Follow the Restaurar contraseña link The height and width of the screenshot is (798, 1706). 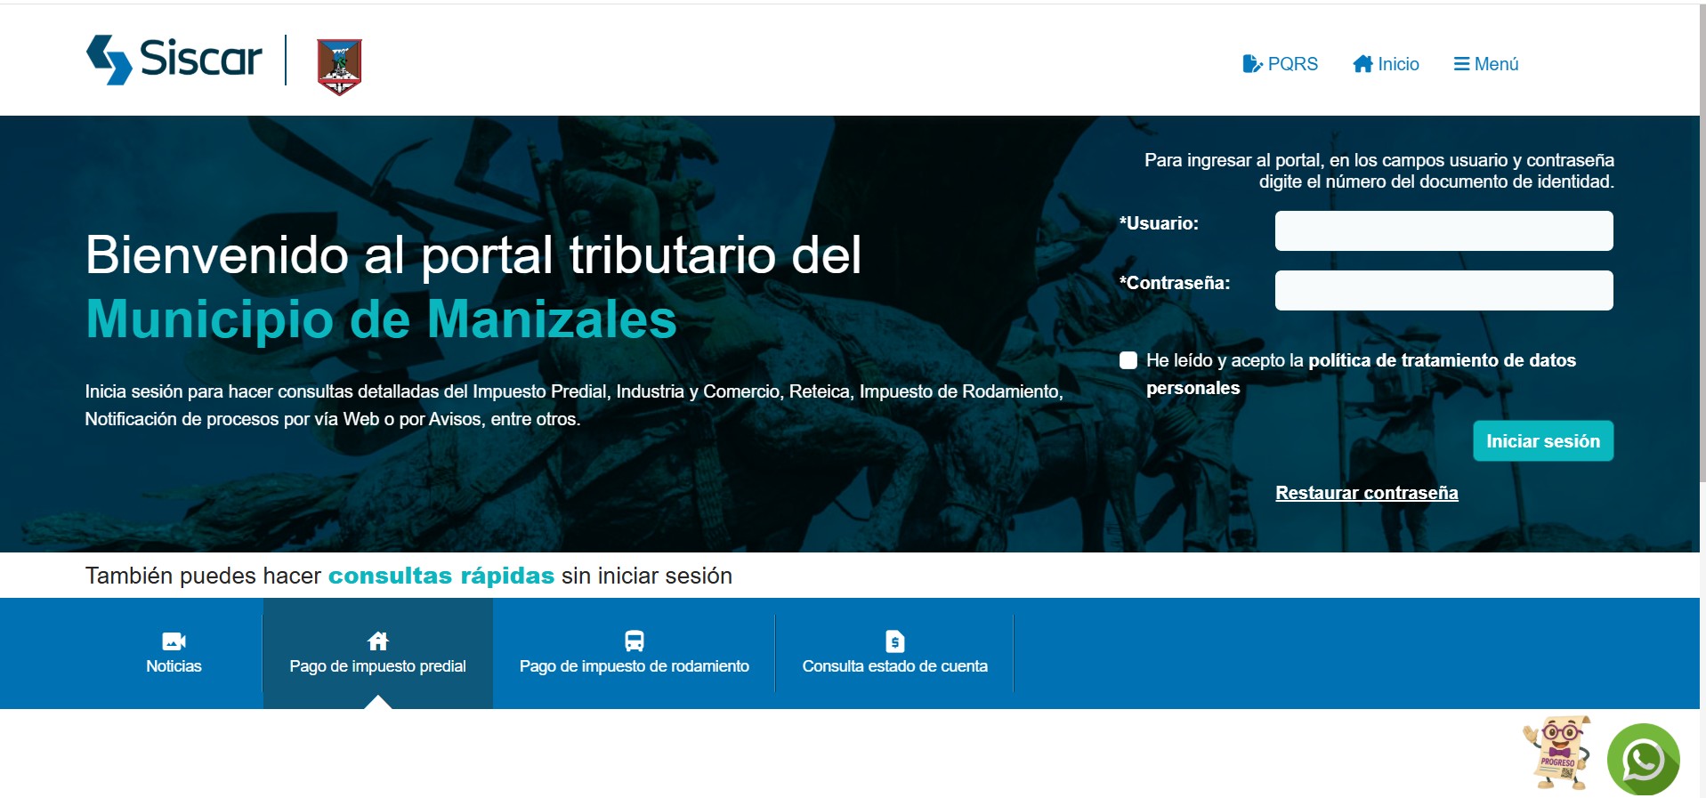pyautogui.click(x=1366, y=493)
